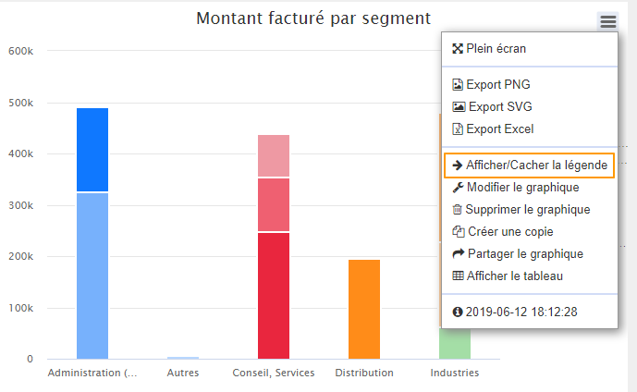Image resolution: width=637 pixels, height=392 pixels.
Task: Click the dark blue Administration top segment
Action: coord(92,150)
